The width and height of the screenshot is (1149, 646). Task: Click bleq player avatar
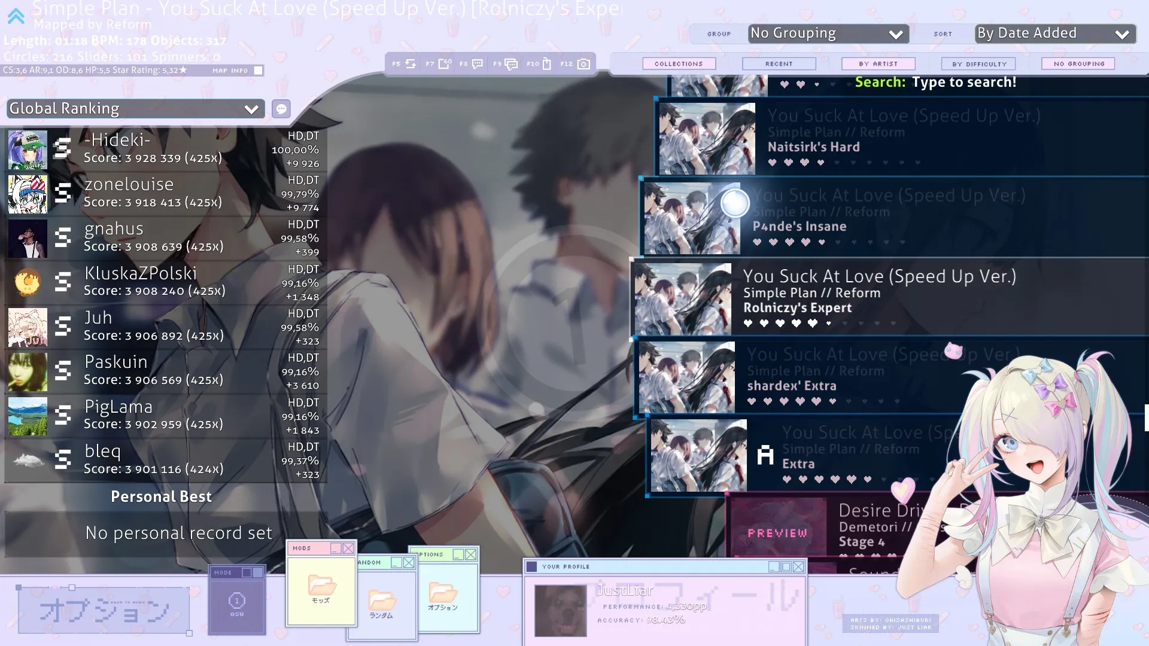(x=28, y=461)
